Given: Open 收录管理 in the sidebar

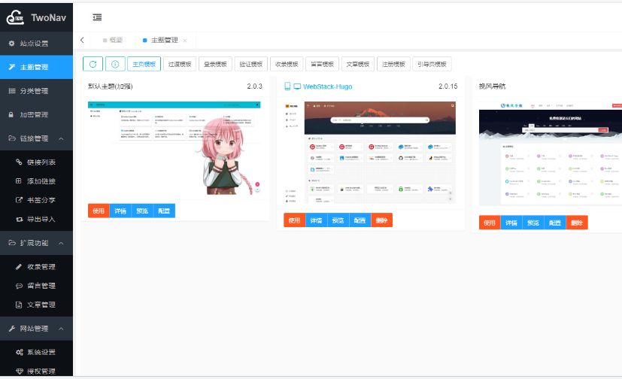Looking at the screenshot, I should tap(37, 267).
